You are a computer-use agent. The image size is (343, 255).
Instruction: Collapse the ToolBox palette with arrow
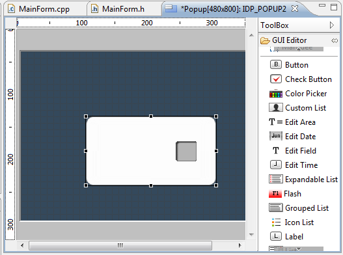coord(332,25)
